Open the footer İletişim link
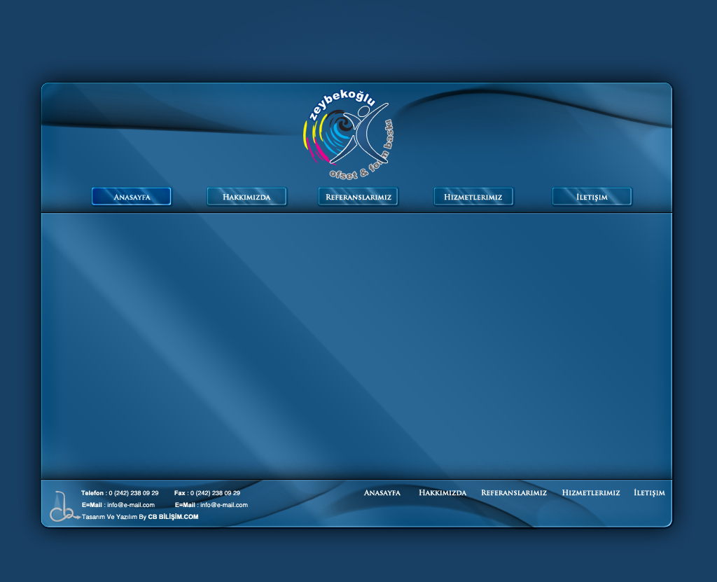Viewport: 717px width, 582px height. [649, 493]
